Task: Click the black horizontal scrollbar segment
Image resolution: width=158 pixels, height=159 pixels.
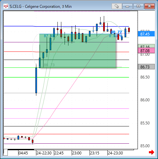Action: 21,150
